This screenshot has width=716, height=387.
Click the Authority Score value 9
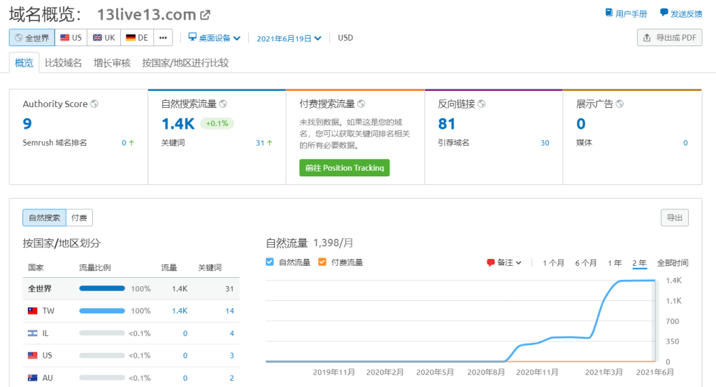coord(27,124)
